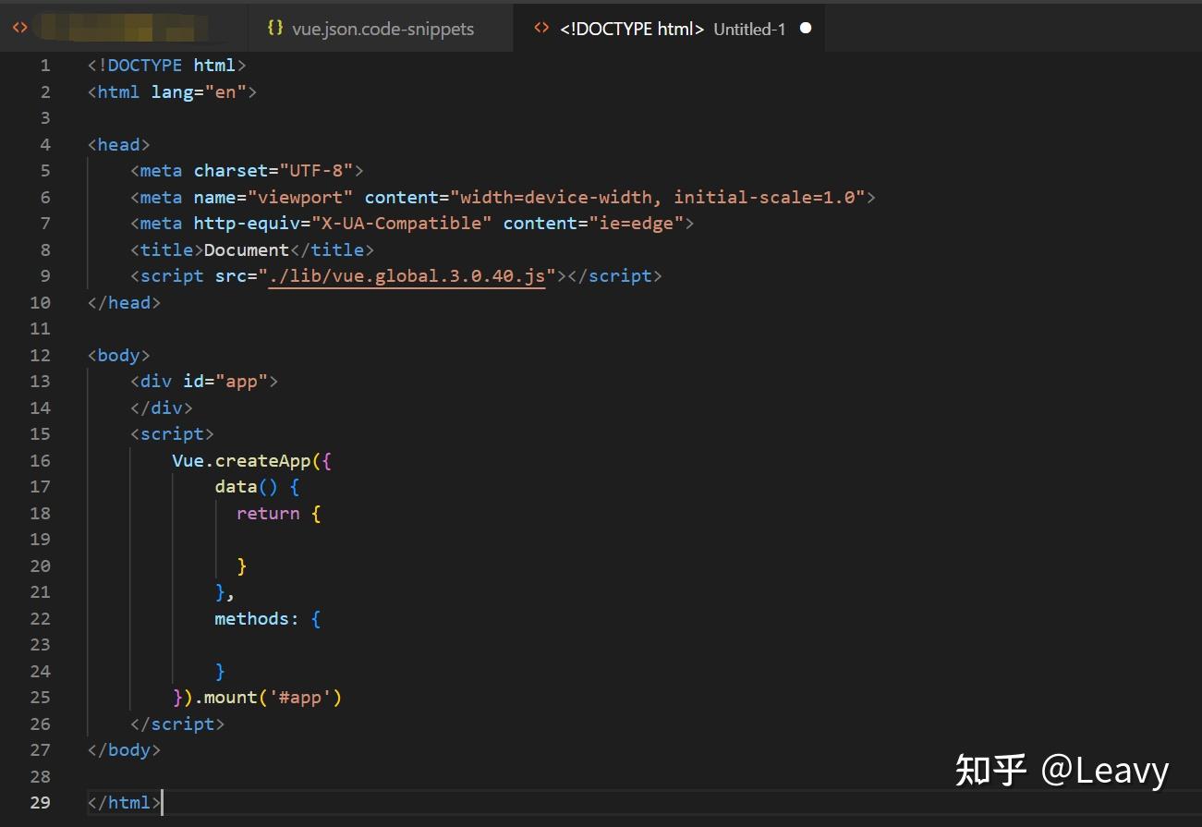Click the unsaved changes dot on Untitled-1
1202x827 pixels.
(x=805, y=29)
